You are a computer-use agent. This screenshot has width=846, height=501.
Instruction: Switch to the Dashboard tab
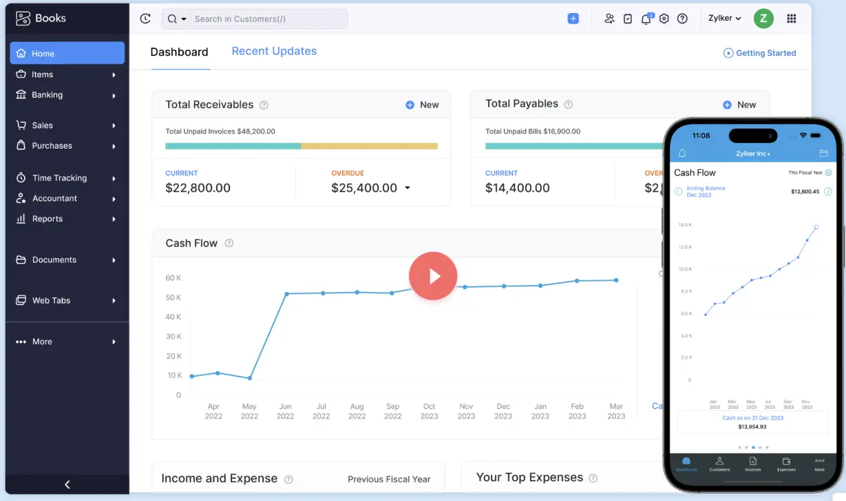(179, 52)
